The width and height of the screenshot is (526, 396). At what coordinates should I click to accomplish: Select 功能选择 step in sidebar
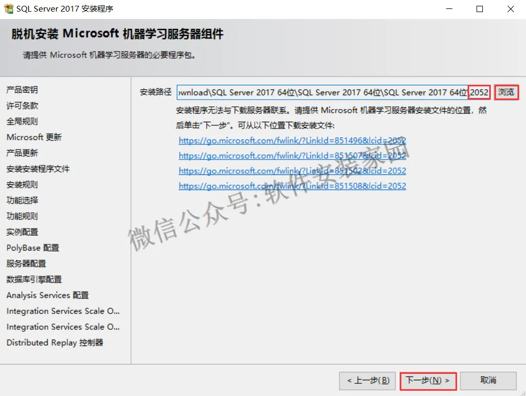point(22,200)
